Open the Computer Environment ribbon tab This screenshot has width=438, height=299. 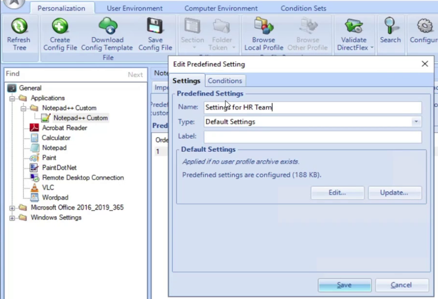click(221, 8)
